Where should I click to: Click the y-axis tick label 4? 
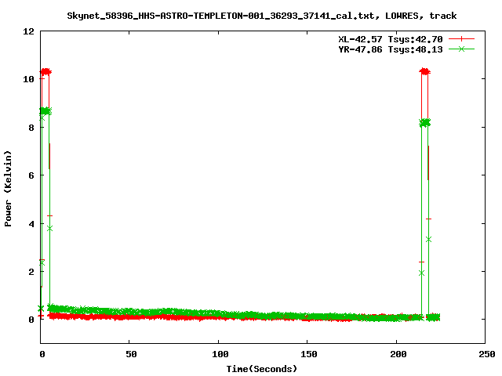tap(31, 223)
